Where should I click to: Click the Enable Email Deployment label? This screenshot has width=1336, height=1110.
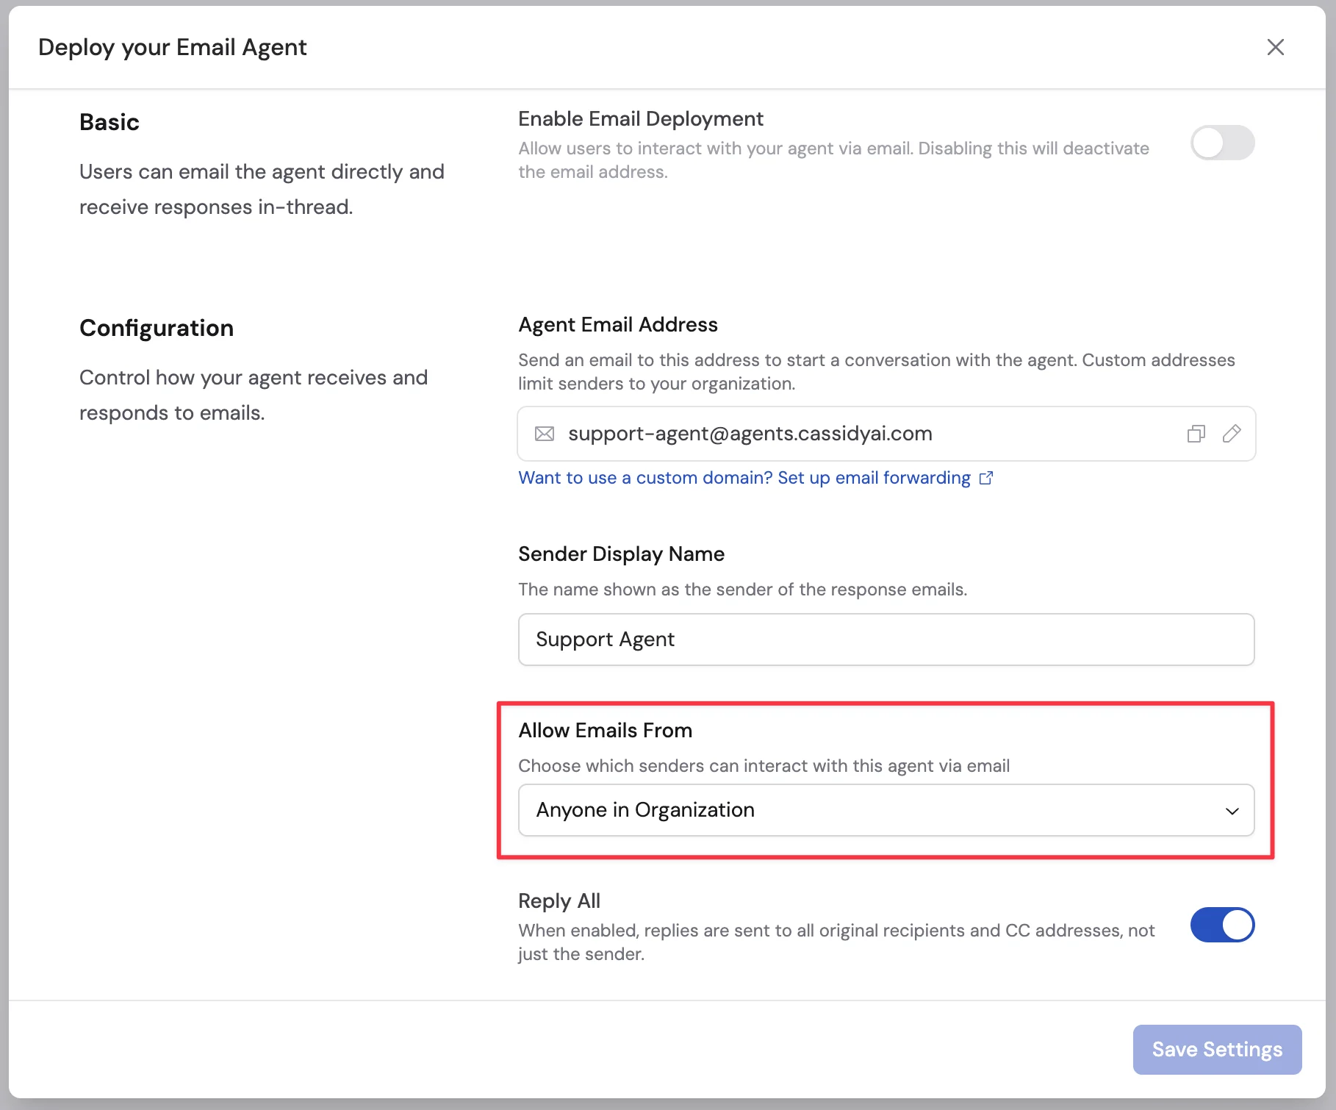[x=641, y=119]
